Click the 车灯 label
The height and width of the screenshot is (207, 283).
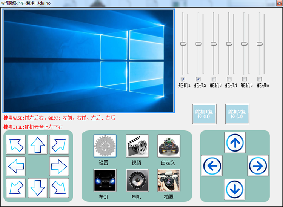(103, 197)
